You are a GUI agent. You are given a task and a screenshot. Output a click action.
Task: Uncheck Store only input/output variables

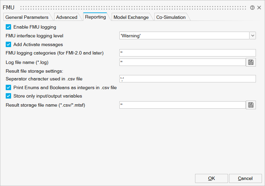[x=8, y=96]
